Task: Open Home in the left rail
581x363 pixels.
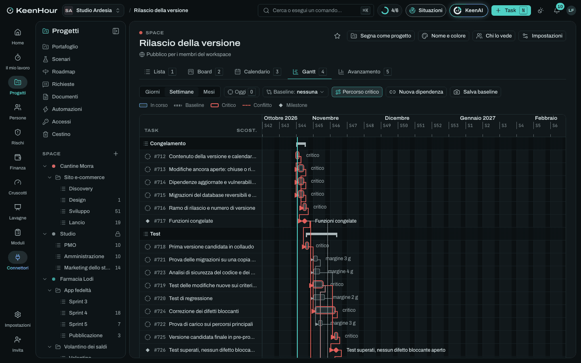Action: pos(18,36)
